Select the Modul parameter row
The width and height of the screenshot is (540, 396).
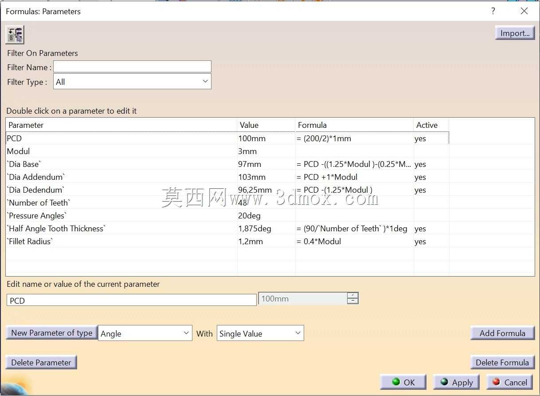pos(227,151)
